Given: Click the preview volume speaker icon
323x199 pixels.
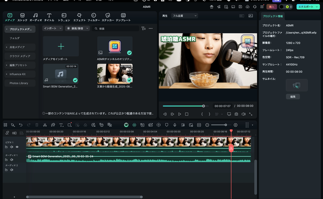Looking at the screenshot, I should click(x=243, y=114).
